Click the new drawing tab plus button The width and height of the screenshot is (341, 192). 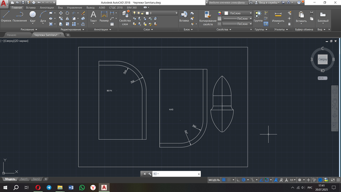pos(68,35)
